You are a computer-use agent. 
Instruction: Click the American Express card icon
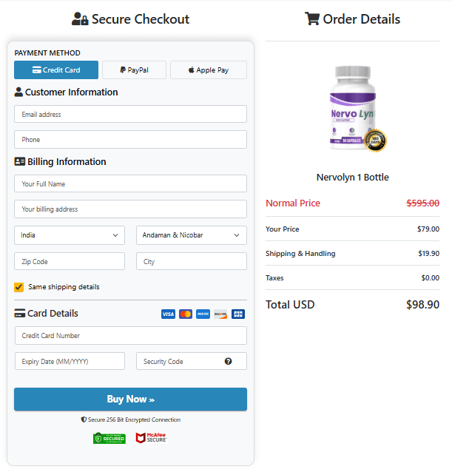pyautogui.click(x=203, y=314)
